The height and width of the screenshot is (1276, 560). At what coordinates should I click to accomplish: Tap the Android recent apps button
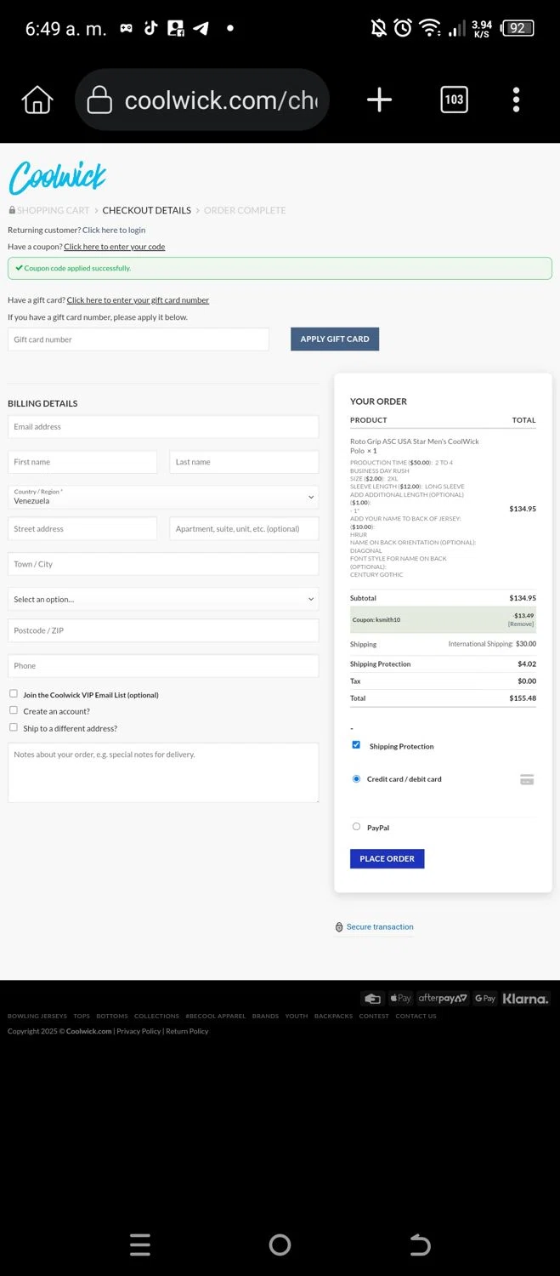[x=140, y=1245]
